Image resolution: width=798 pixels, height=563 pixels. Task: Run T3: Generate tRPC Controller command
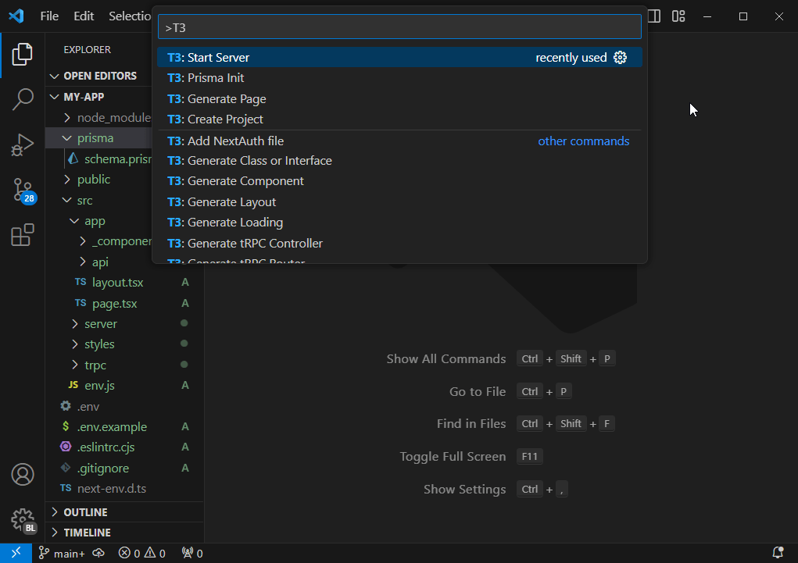pos(399,243)
